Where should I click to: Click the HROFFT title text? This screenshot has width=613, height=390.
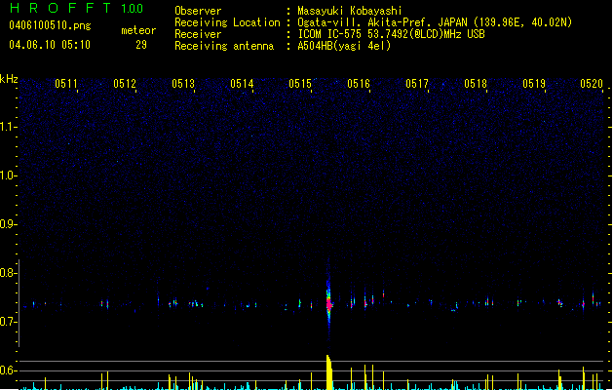[60, 8]
